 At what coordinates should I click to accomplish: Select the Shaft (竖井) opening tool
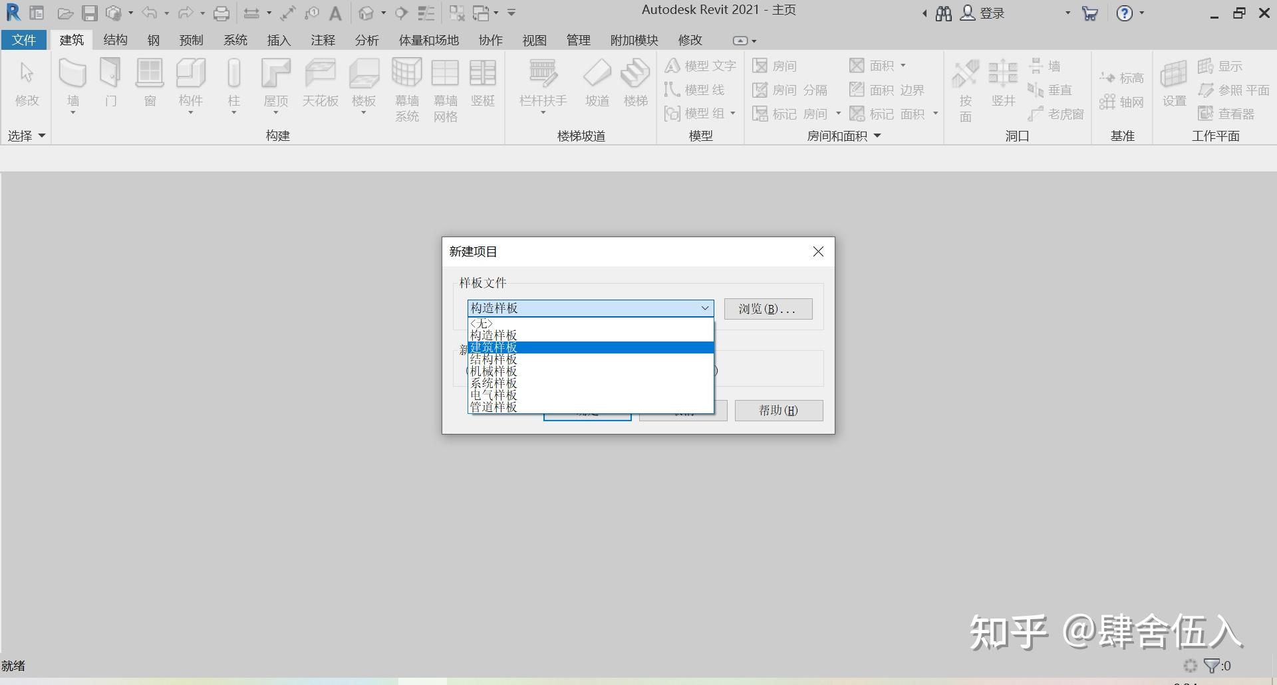(x=1003, y=83)
